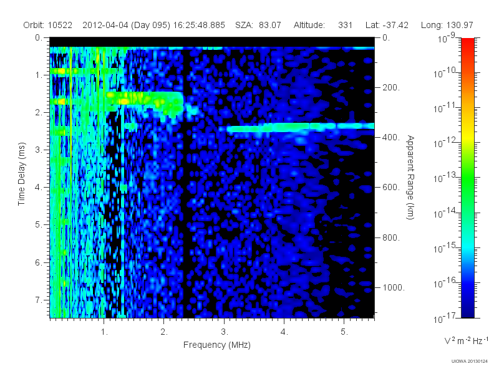The width and height of the screenshot is (499, 374).
Task: Click the 'Orbit: 10522' header text
Action: coord(48,25)
